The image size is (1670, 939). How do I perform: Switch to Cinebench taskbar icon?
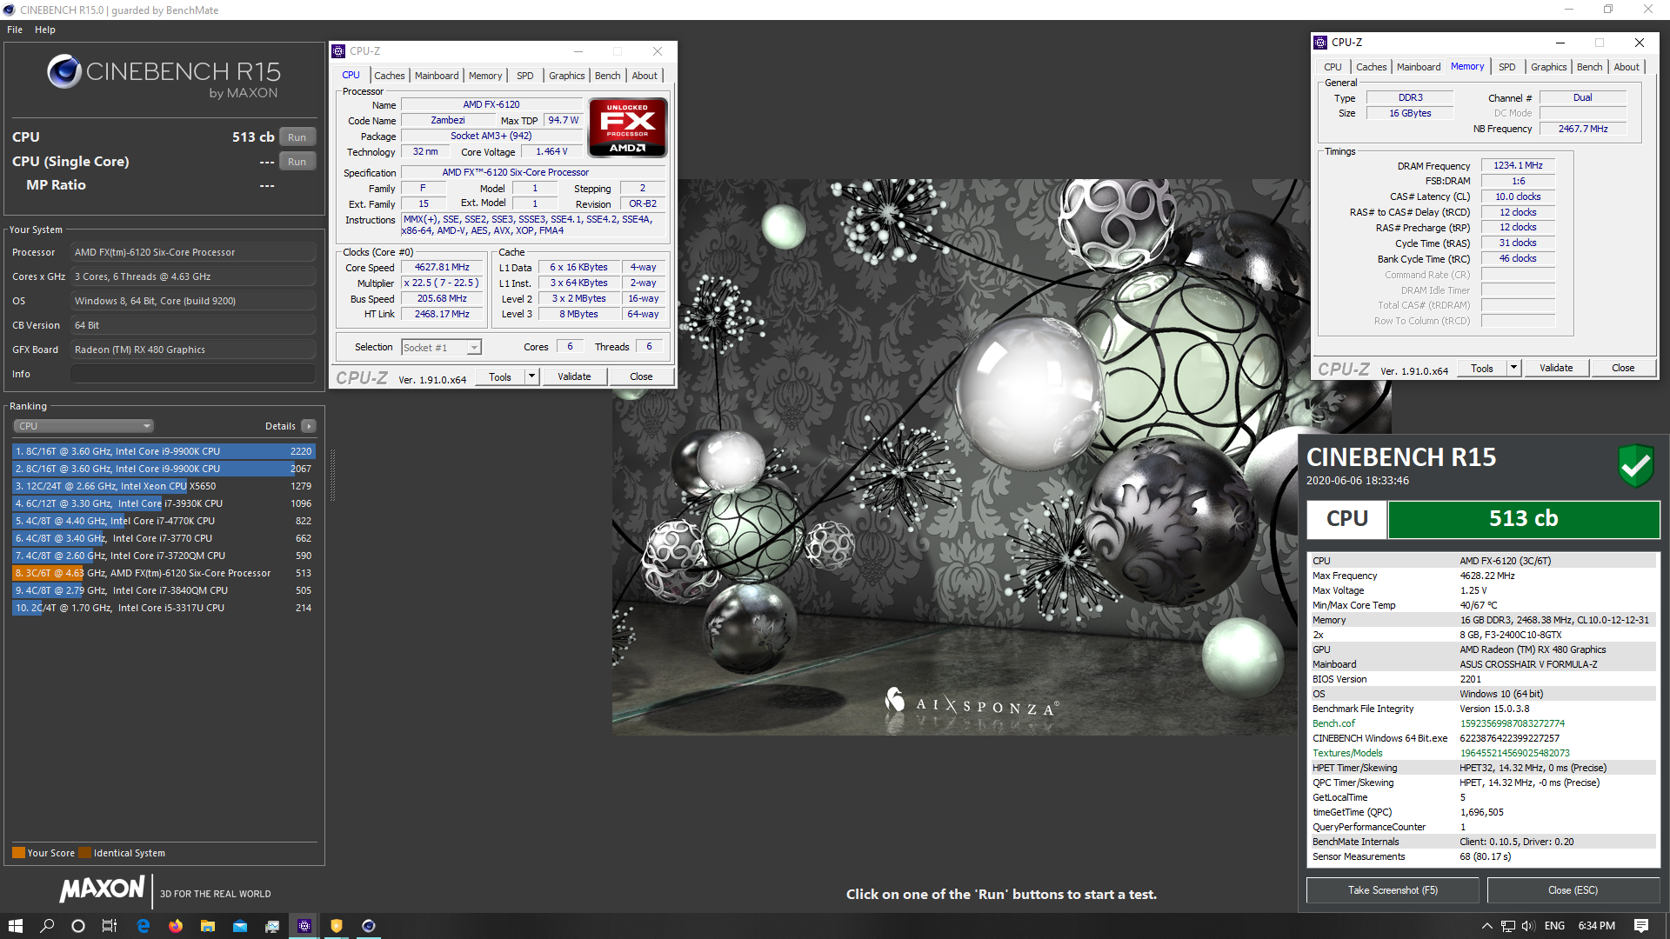tap(369, 926)
